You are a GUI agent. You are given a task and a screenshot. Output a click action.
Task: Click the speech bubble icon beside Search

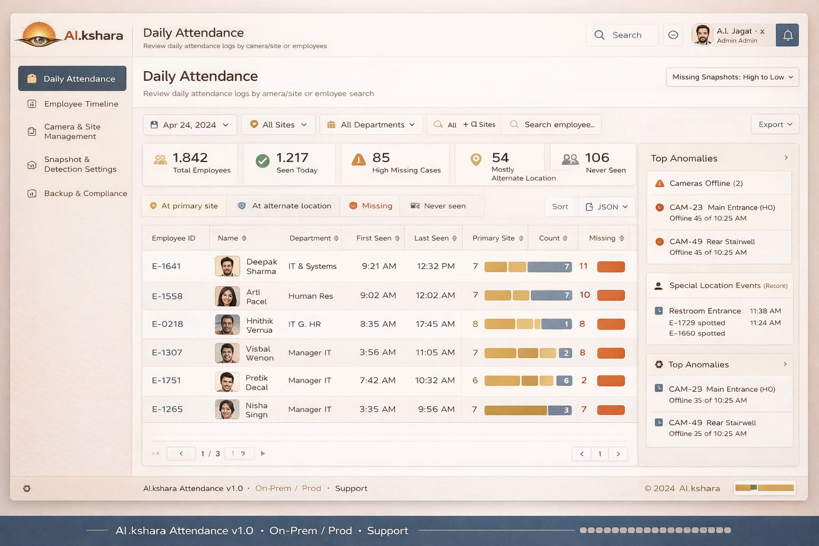pos(673,35)
